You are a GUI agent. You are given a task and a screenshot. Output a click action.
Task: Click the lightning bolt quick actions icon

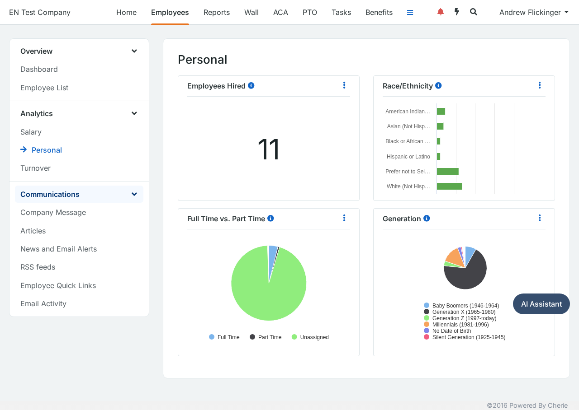(457, 12)
